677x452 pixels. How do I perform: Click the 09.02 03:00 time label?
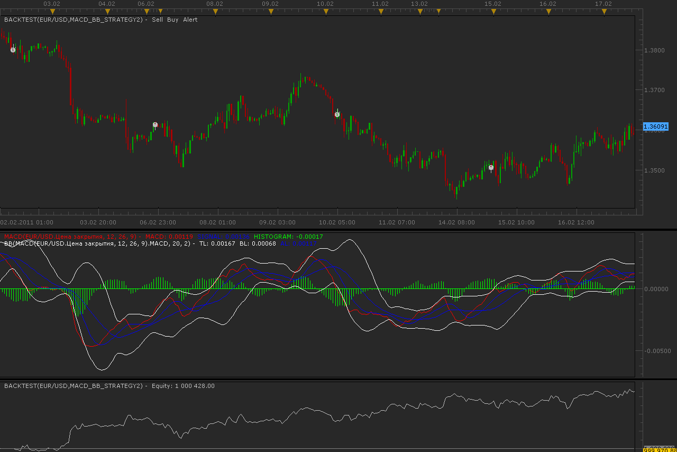277,222
